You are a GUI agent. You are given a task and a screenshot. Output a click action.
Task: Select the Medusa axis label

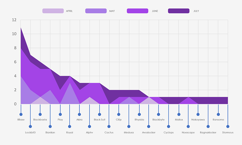click(129, 133)
